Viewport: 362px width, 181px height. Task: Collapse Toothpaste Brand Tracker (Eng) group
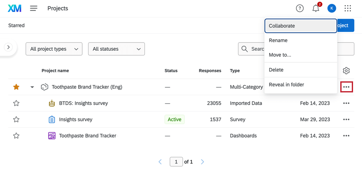32,87
